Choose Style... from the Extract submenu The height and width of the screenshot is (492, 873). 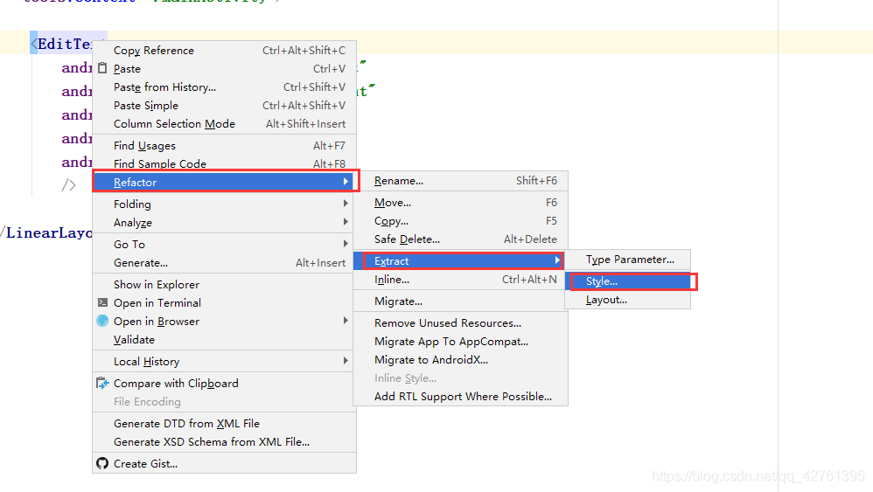pyautogui.click(x=602, y=281)
